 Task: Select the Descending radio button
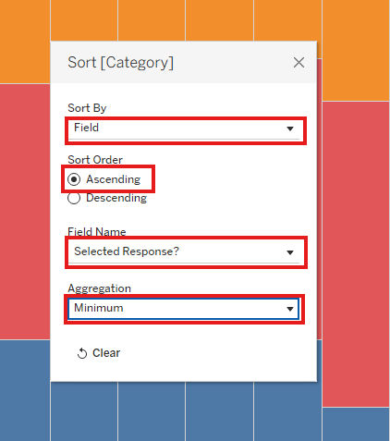74,198
